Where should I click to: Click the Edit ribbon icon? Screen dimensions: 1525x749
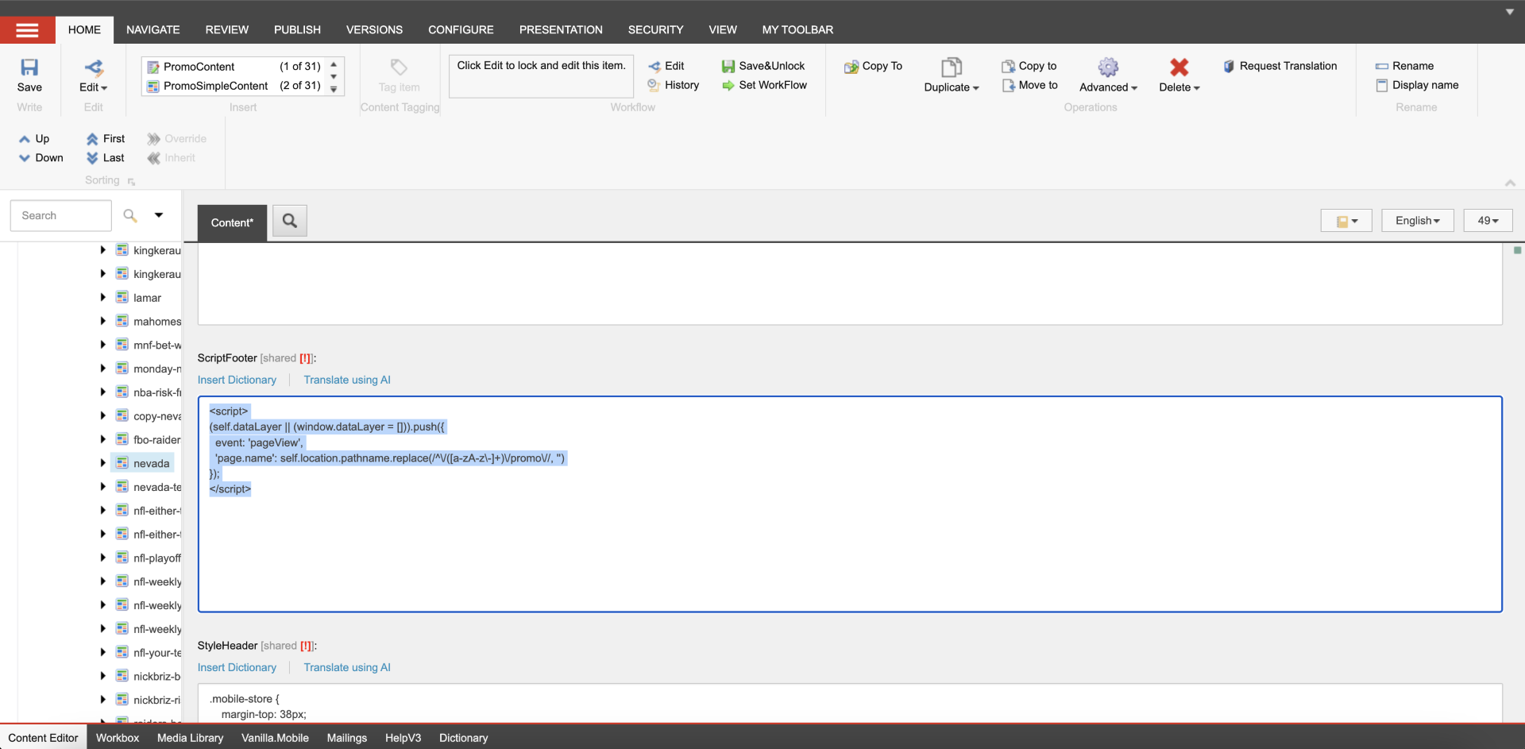94,68
